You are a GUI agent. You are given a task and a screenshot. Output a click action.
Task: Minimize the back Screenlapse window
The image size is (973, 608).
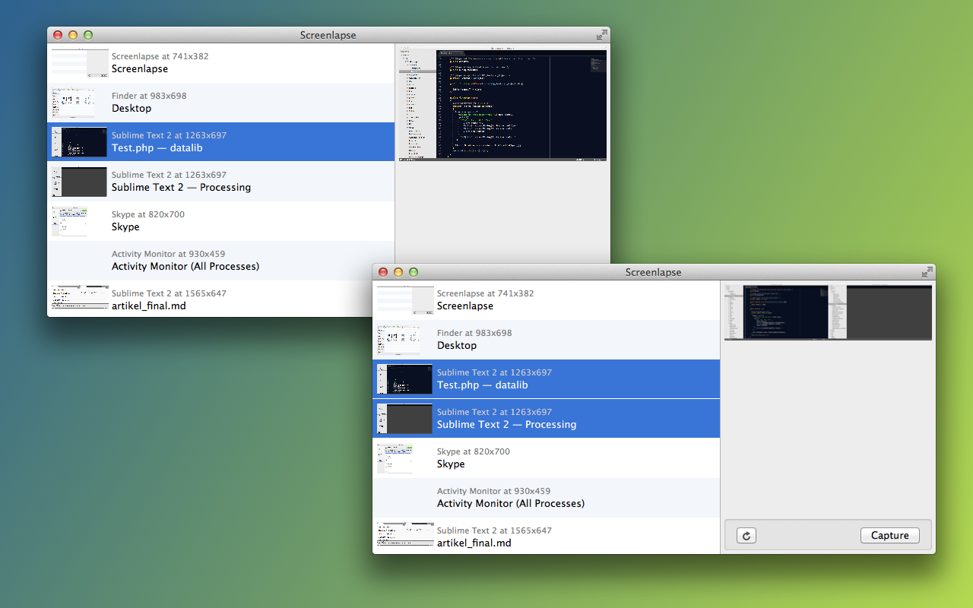[x=73, y=35]
